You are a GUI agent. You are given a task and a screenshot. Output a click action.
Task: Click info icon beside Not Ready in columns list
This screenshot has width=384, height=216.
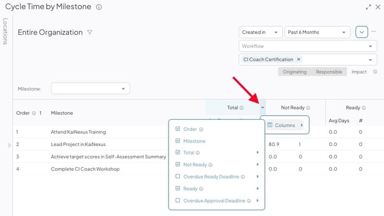point(210,165)
